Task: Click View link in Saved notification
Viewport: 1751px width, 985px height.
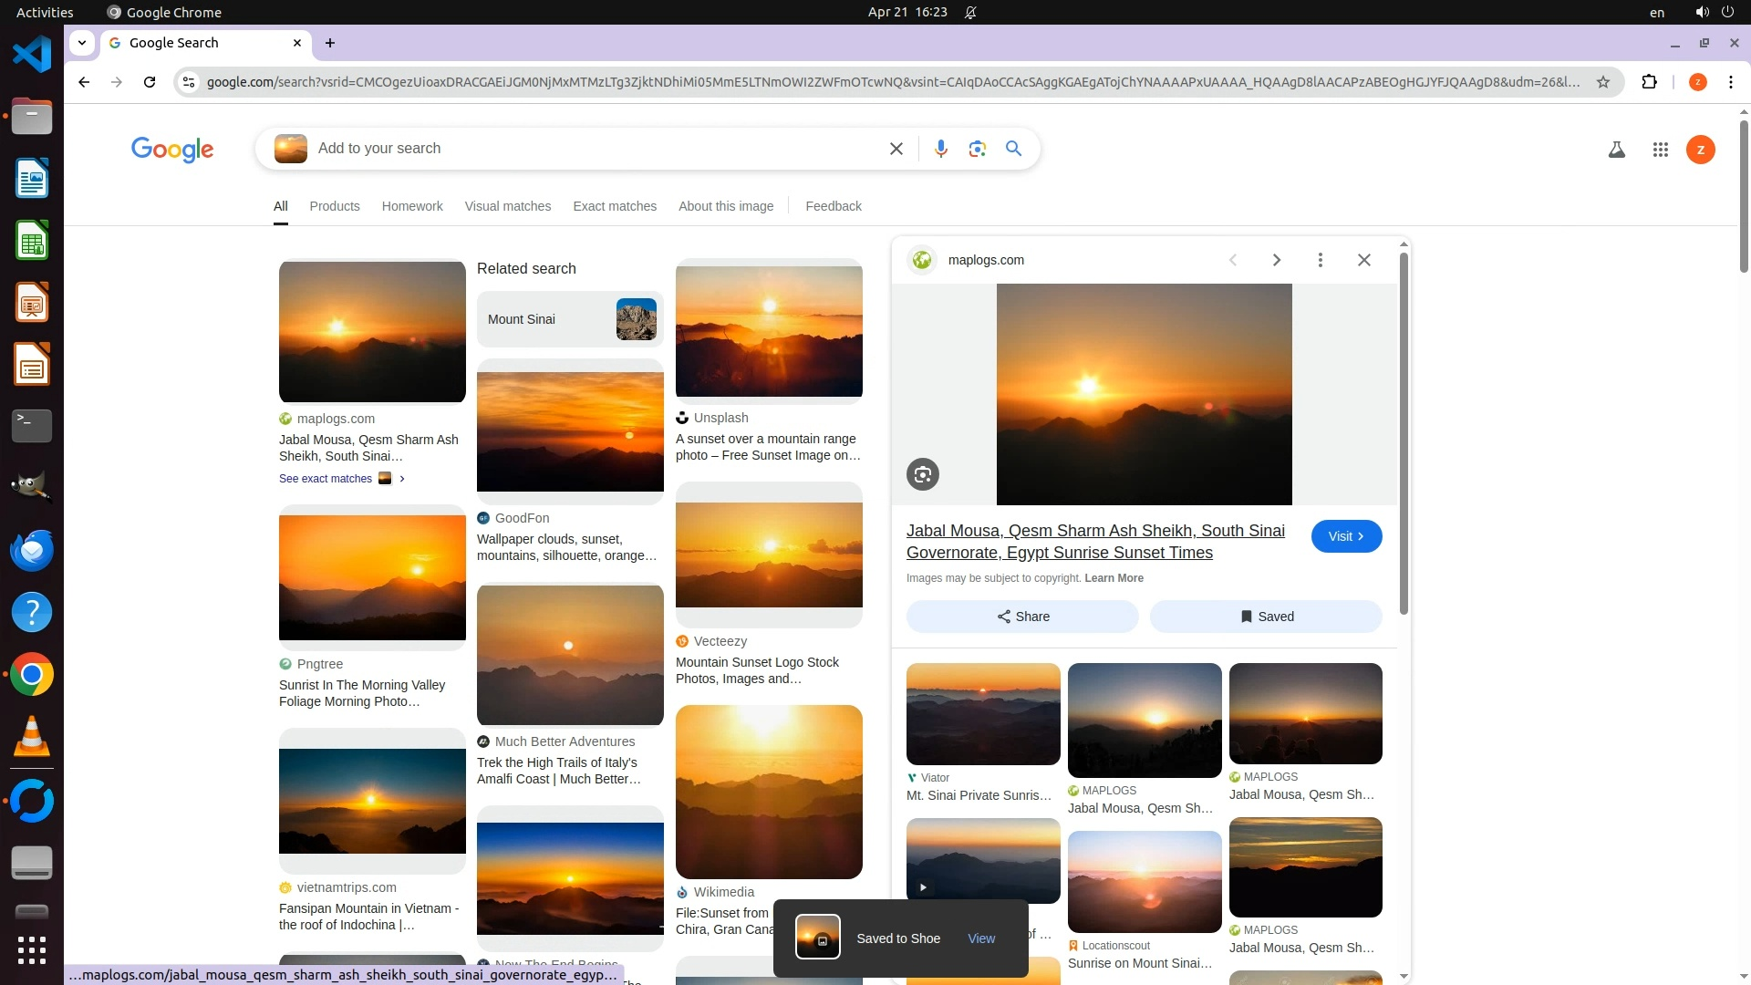Action: tap(980, 938)
